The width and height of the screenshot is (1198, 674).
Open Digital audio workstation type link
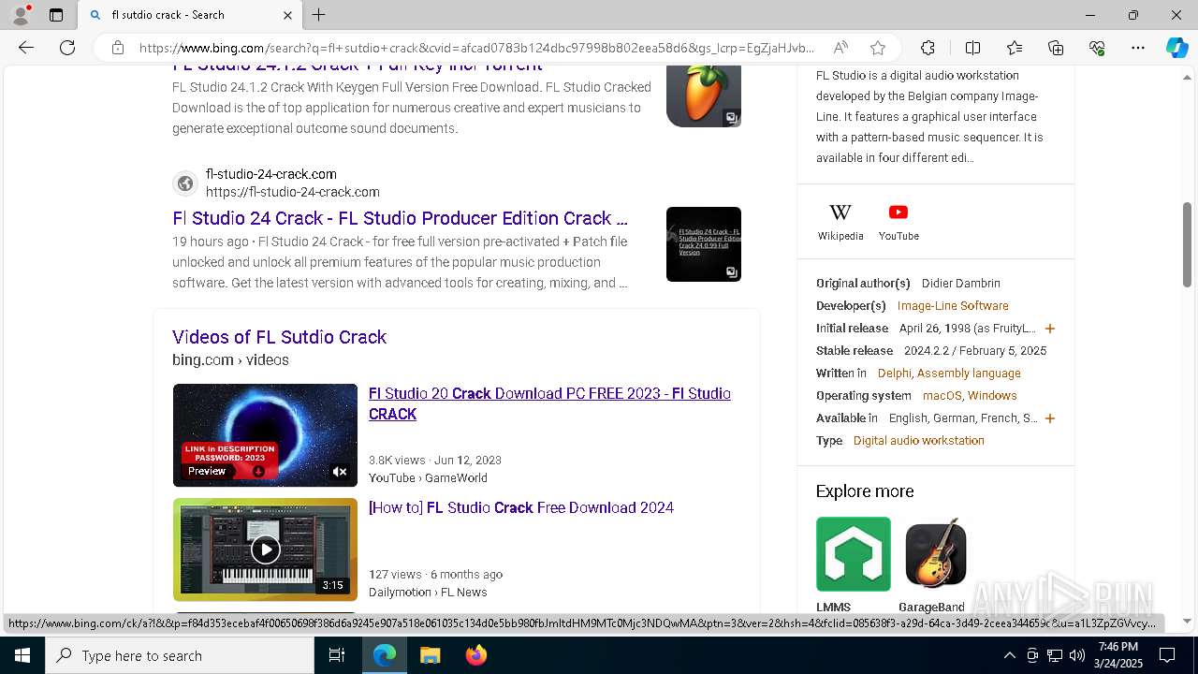(918, 441)
